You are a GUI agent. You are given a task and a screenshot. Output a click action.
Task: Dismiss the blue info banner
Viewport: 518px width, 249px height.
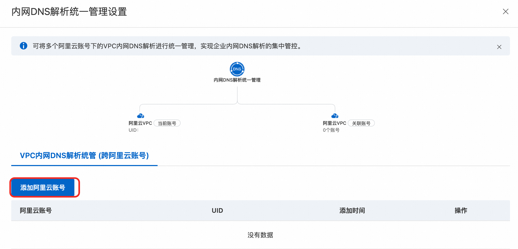point(499,47)
